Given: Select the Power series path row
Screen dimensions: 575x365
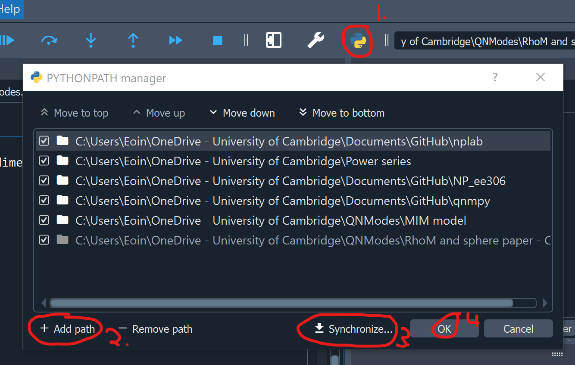Looking at the screenshot, I should point(293,161).
